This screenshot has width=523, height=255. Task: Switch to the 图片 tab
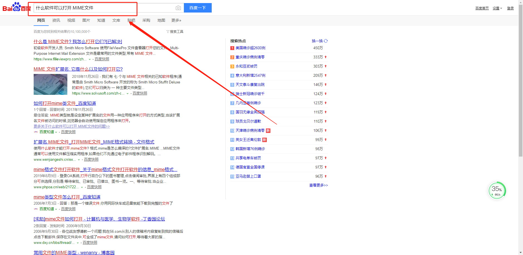click(x=86, y=20)
